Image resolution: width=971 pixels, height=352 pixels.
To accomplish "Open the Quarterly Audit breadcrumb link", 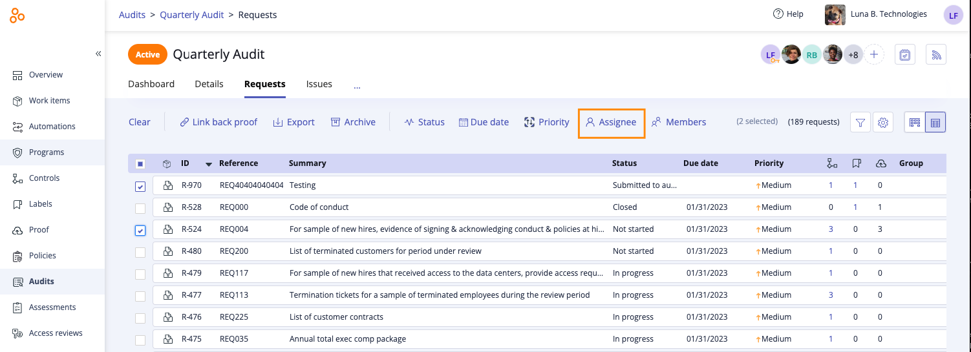I will [191, 15].
